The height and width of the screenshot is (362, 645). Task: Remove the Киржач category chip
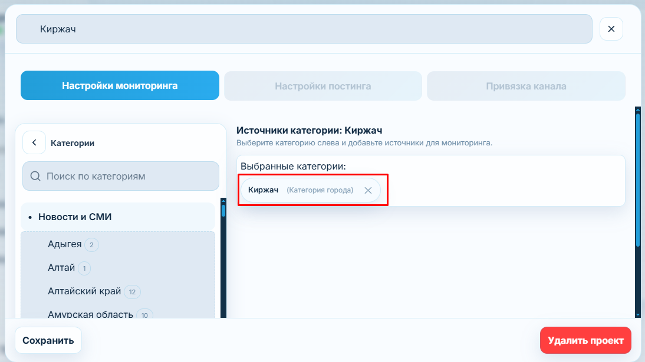[368, 190]
